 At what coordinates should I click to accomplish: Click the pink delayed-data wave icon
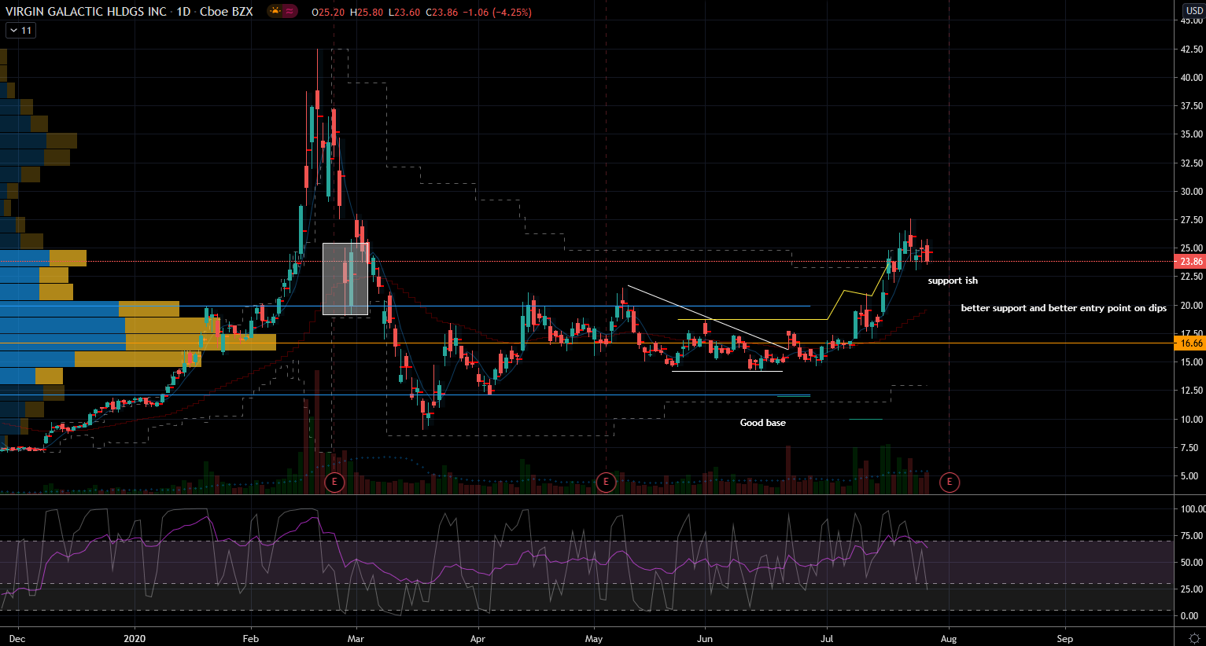pyautogui.click(x=290, y=12)
